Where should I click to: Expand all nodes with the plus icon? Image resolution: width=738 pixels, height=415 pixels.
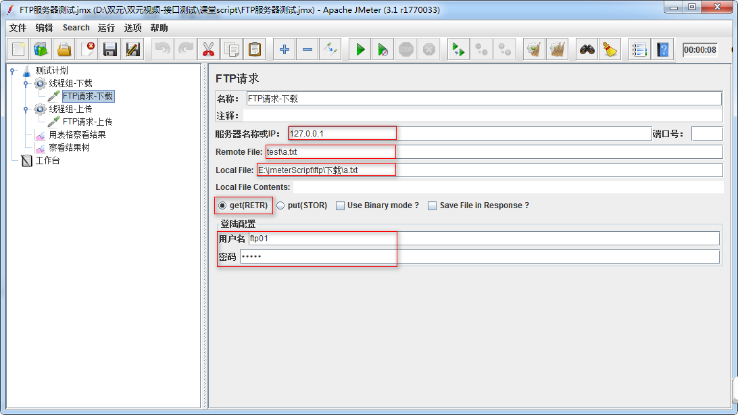(285, 49)
